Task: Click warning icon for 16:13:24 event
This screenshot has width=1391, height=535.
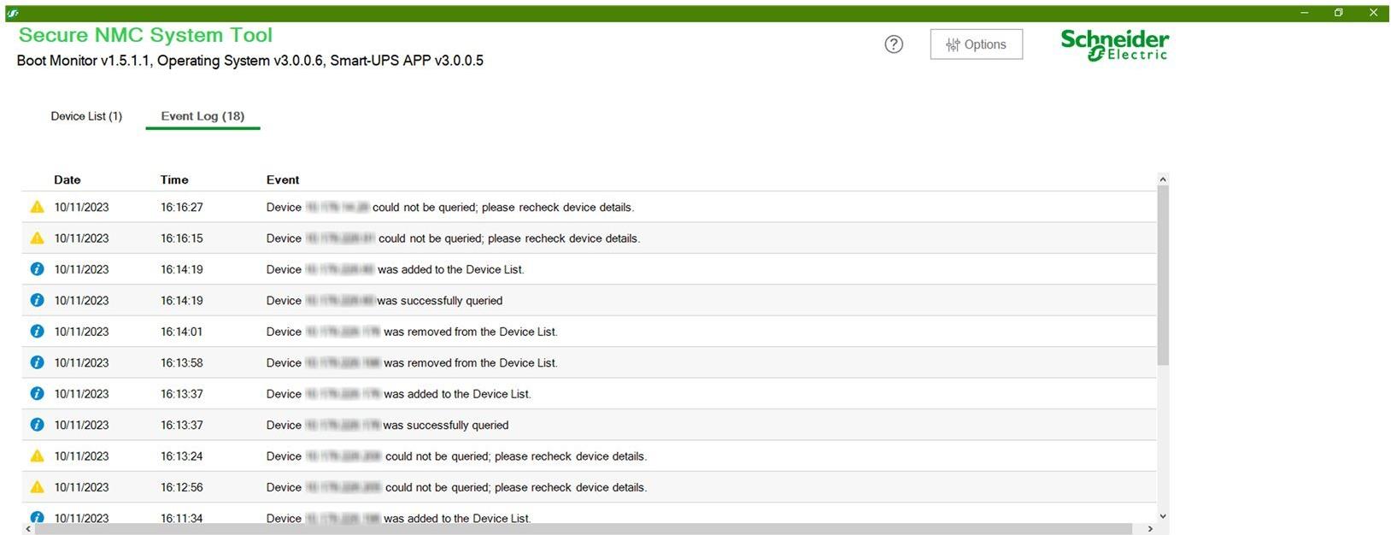Action: coord(37,456)
